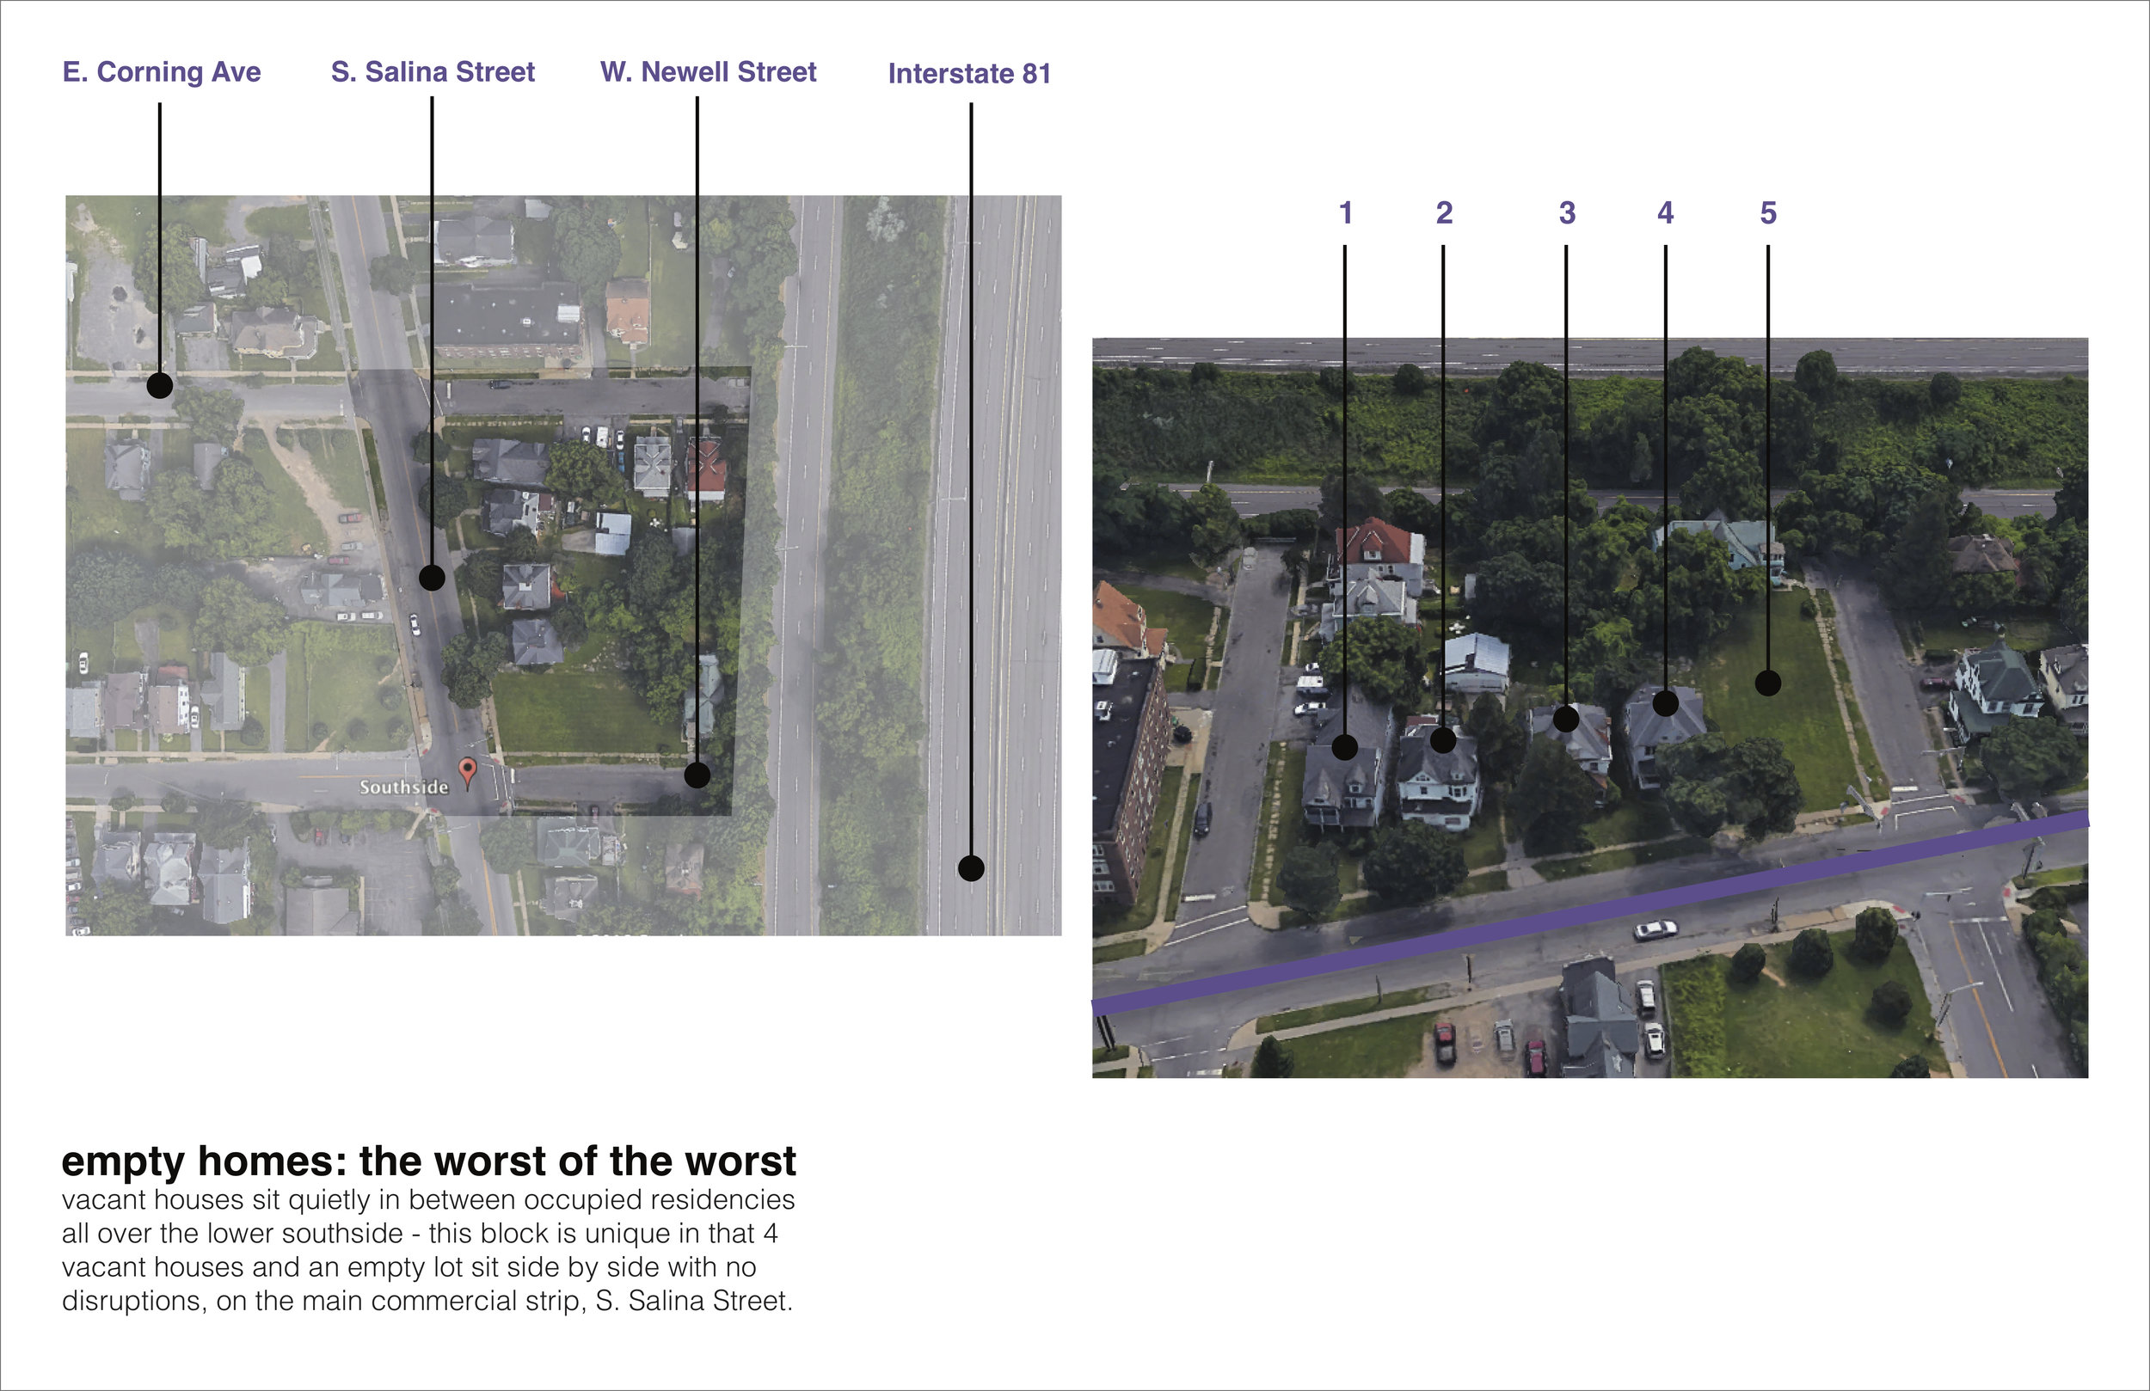Click the black dot marker on empty lot 5

tap(1768, 683)
